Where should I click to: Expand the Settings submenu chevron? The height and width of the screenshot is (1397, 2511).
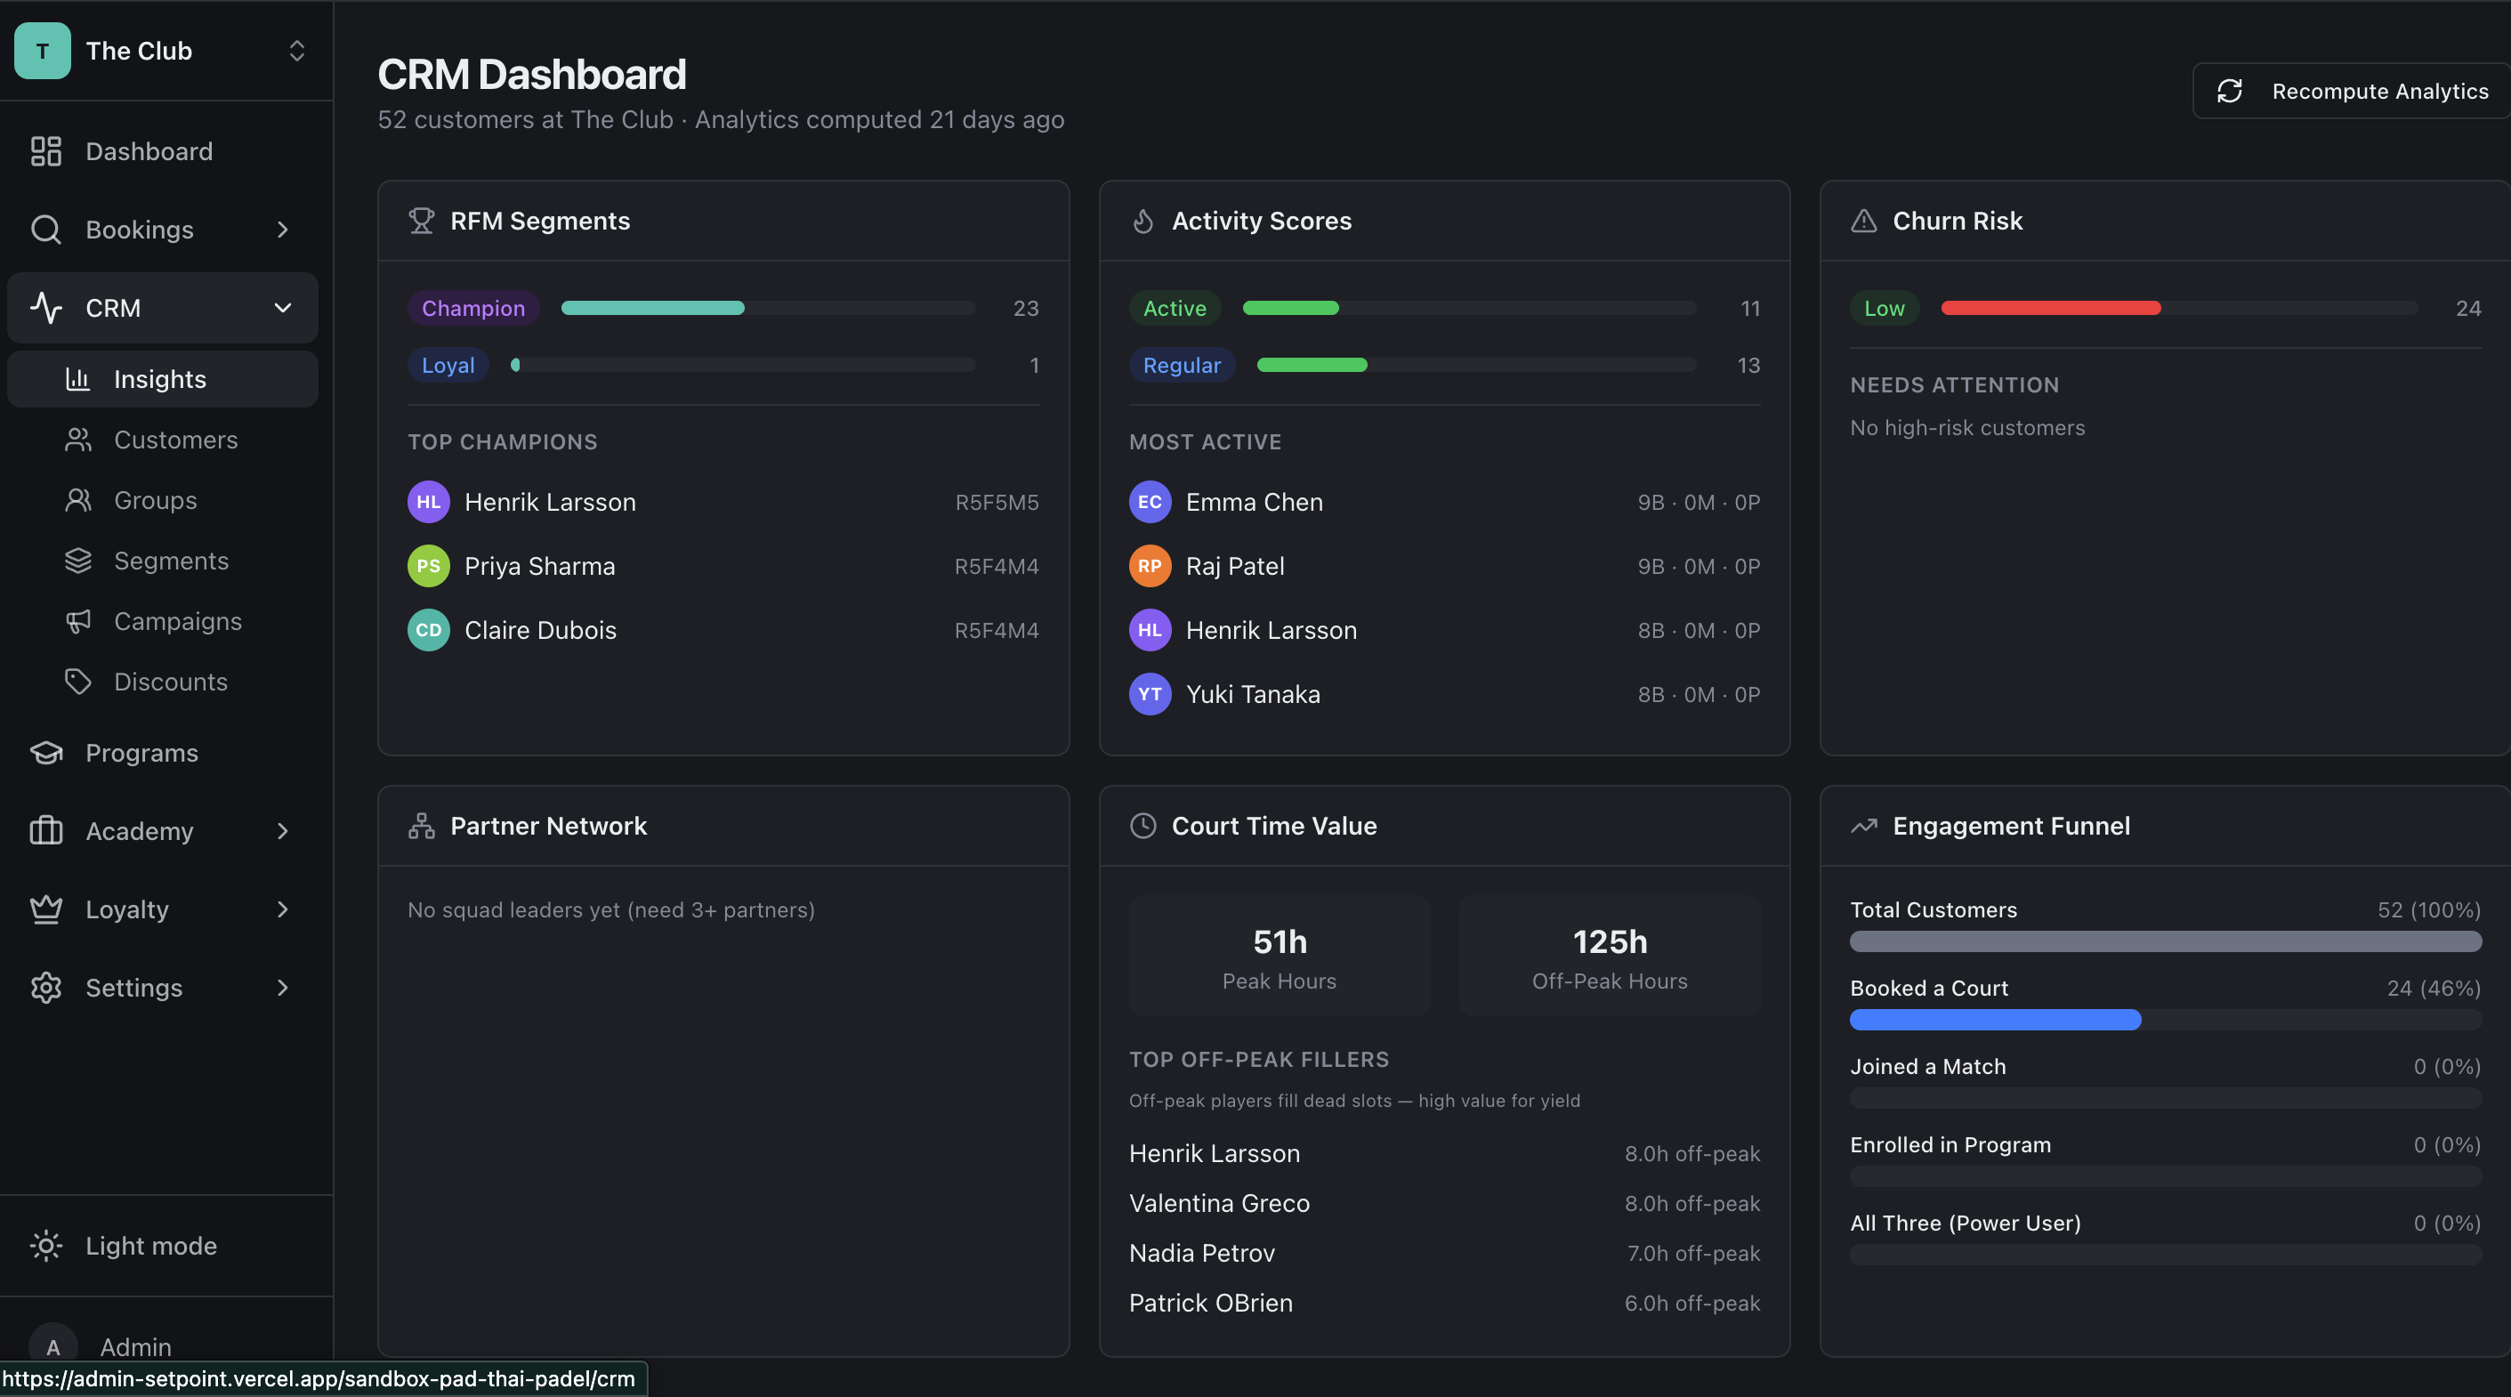[283, 988]
